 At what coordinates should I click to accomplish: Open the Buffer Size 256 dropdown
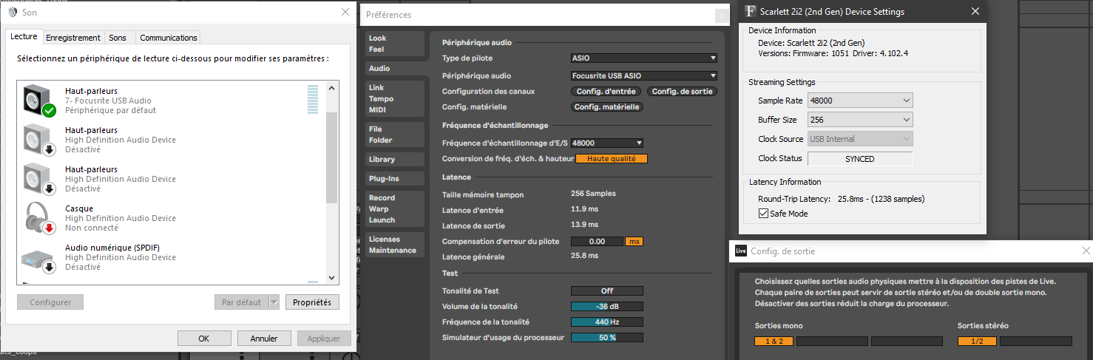[x=860, y=120]
